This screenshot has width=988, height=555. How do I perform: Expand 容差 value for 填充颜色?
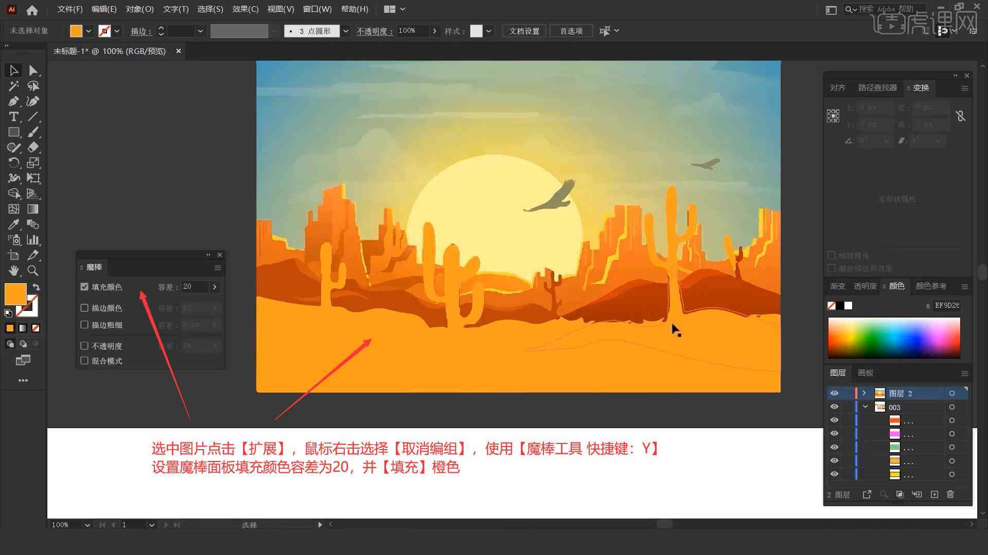[x=215, y=286]
